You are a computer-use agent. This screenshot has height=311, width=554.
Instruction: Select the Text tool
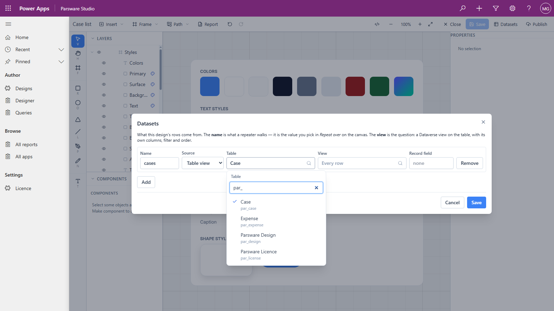78,183
